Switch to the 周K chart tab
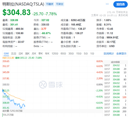The width and height of the screenshot is (134, 117). 27,54
